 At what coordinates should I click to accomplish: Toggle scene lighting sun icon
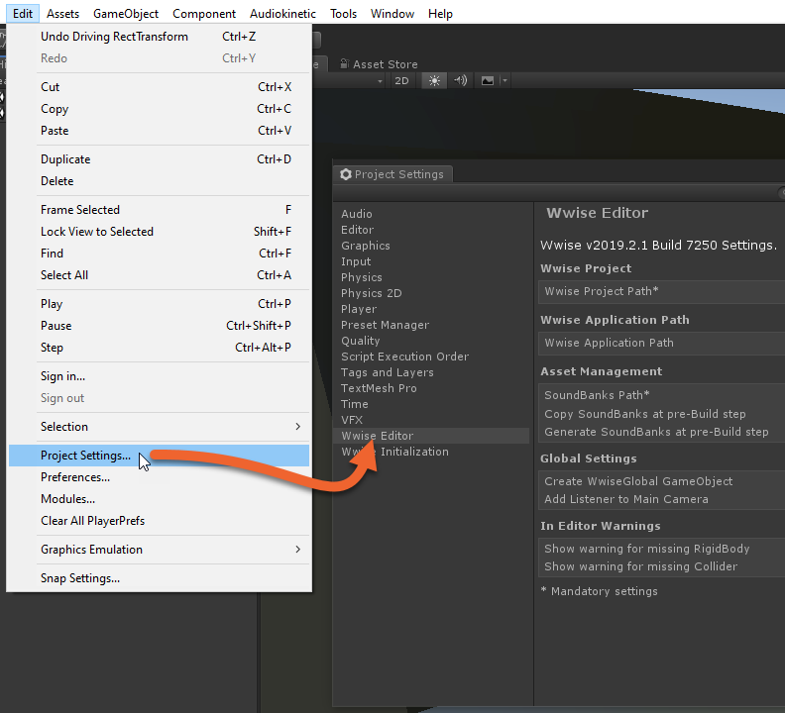(434, 80)
